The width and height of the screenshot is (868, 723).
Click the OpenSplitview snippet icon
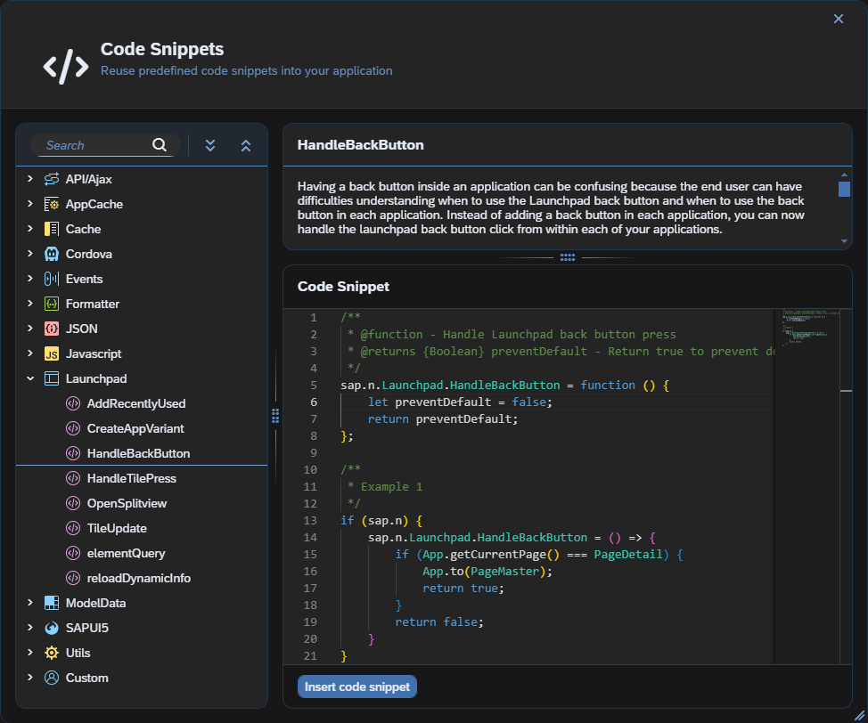(x=73, y=503)
